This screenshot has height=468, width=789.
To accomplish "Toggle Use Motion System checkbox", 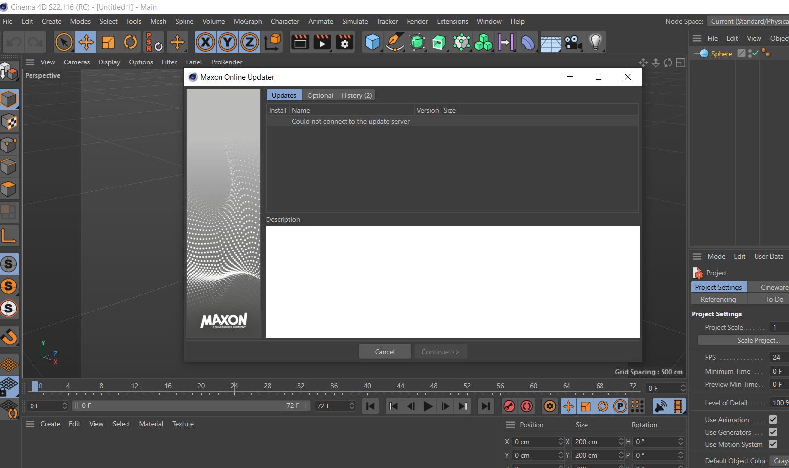I will click(773, 444).
